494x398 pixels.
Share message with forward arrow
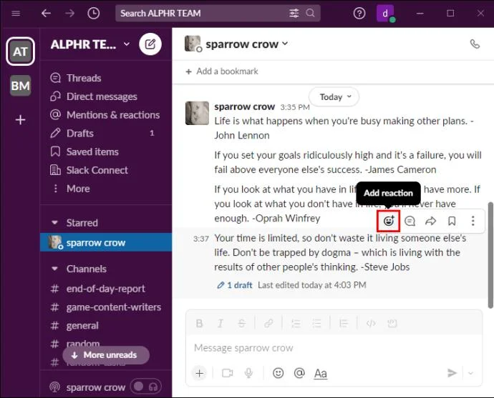(430, 221)
